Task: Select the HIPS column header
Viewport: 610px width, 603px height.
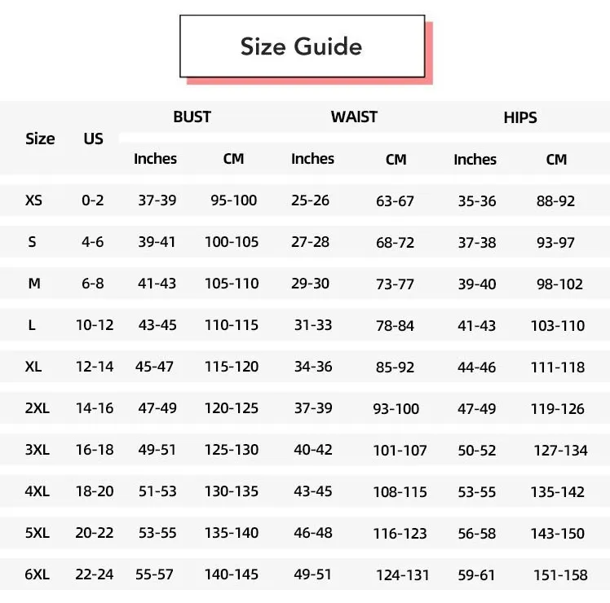Action: point(520,118)
